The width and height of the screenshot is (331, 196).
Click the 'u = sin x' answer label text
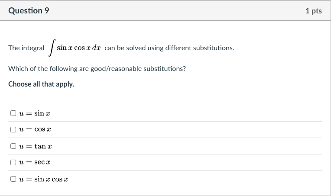(35, 113)
